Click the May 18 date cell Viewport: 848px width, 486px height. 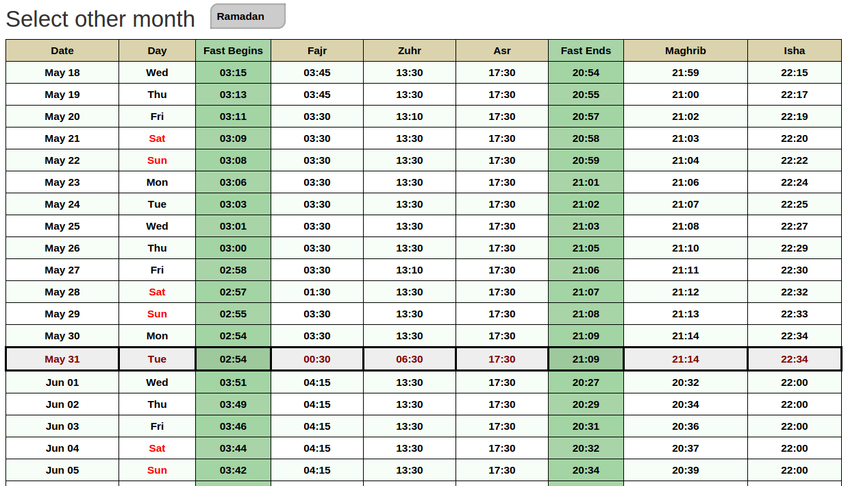pyautogui.click(x=62, y=73)
